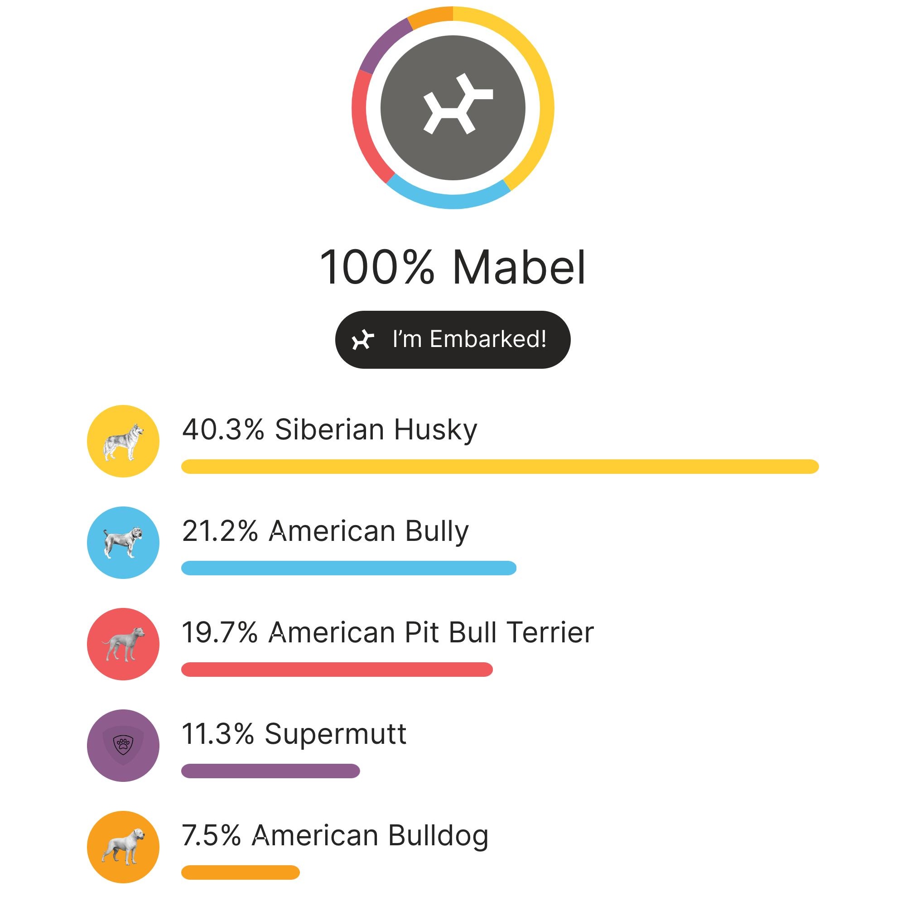Open the "40.3% Siberian Husky" label
Image resolution: width=906 pixels, height=906 pixels.
(x=330, y=429)
